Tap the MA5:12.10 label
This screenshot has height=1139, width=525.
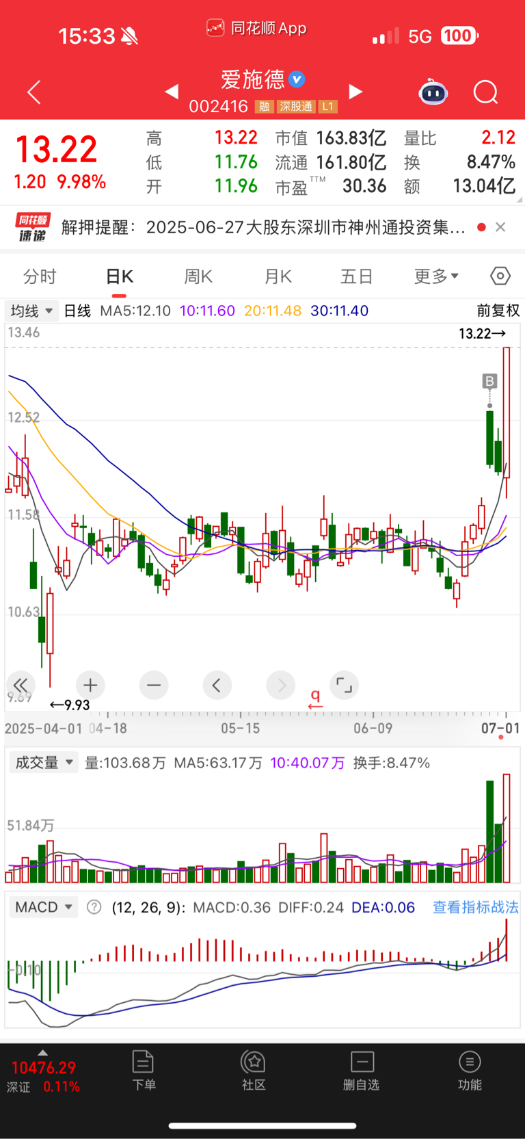click(x=135, y=311)
